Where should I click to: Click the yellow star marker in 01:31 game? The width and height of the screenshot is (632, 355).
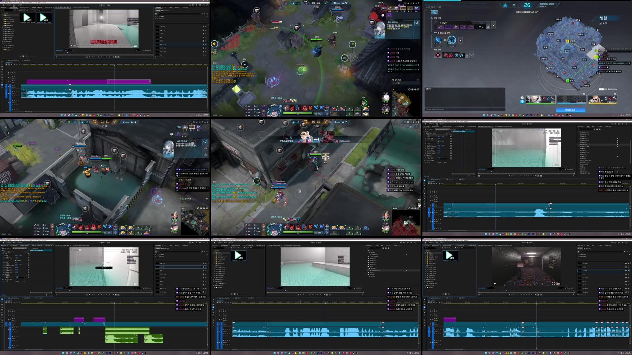215,44
